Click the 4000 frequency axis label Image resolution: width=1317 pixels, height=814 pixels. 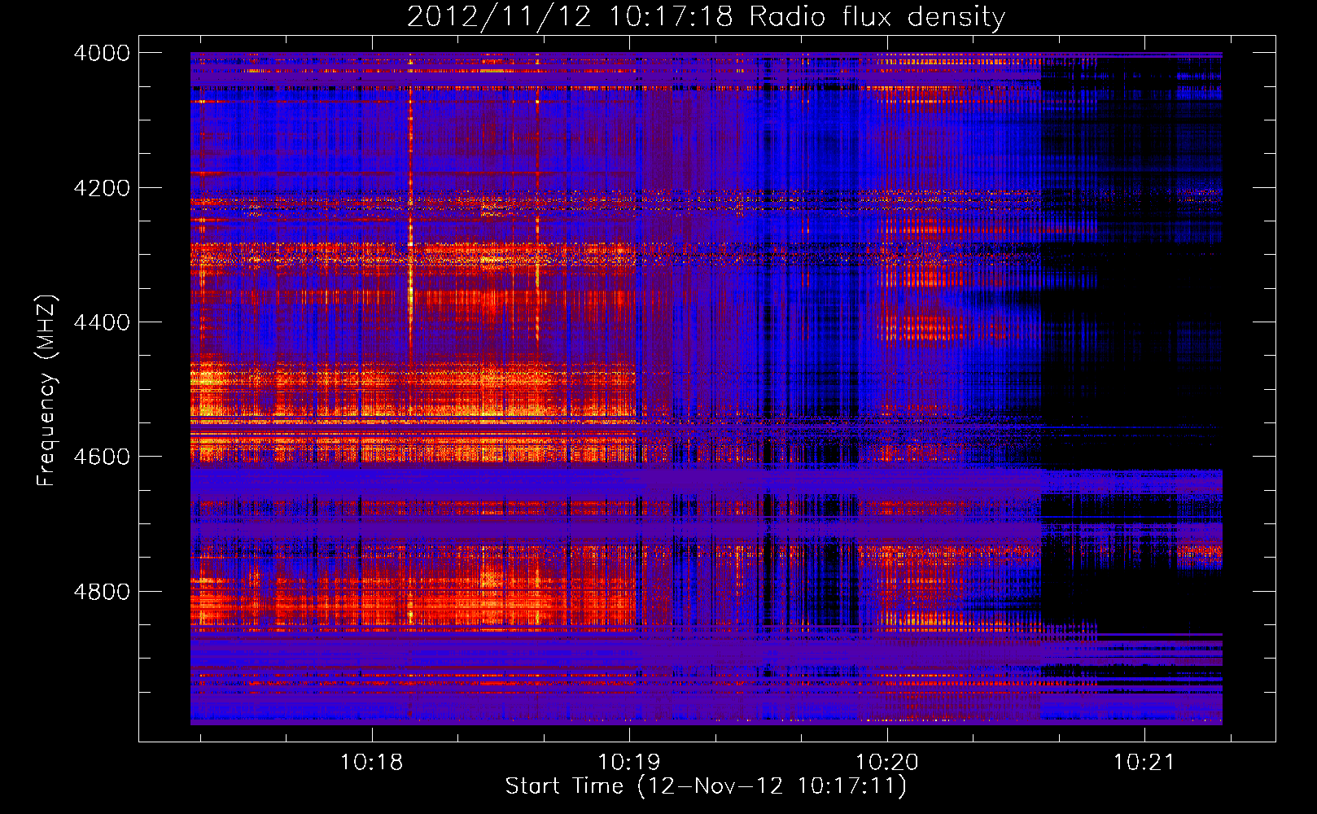pos(102,53)
